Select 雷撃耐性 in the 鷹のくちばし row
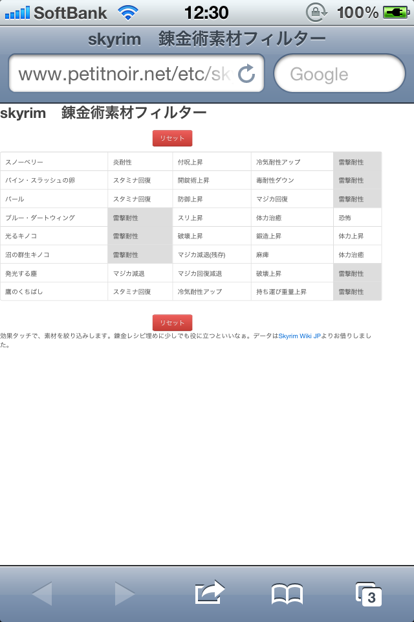The image size is (414, 622). (x=357, y=291)
